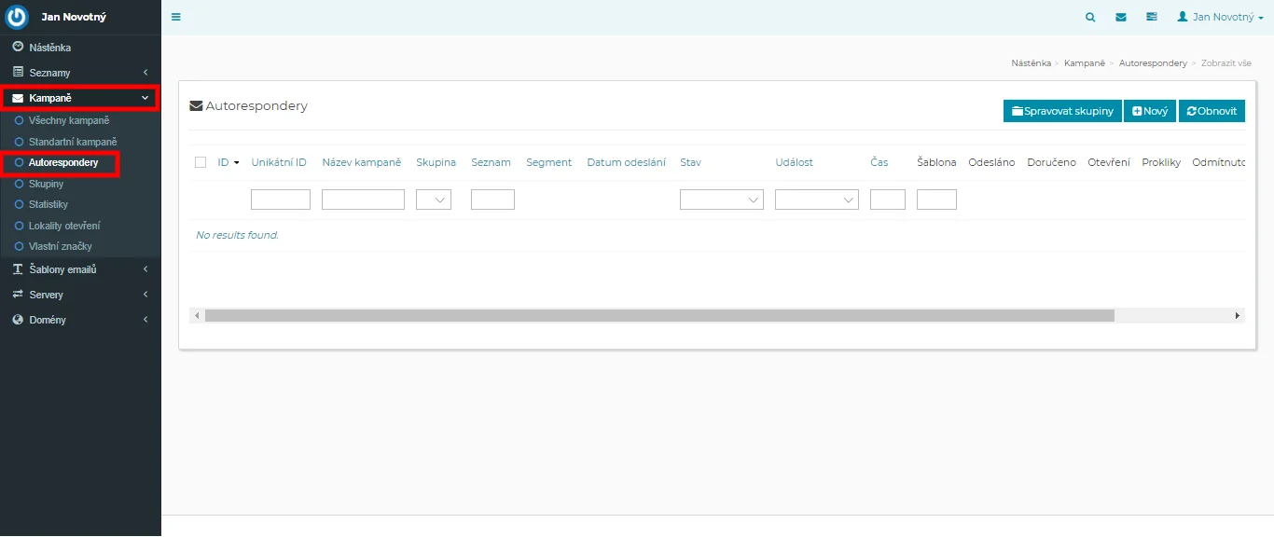The height and width of the screenshot is (537, 1274).
Task: Click the Spravovat skupiny button
Action: tap(1062, 111)
